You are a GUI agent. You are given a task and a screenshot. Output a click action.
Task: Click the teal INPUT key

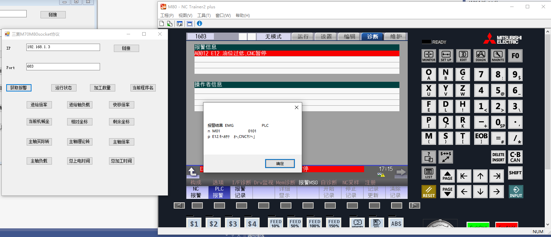[516, 192]
